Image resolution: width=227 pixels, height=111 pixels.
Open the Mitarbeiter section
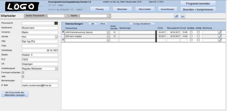pyautogui.click(x=122, y=9)
